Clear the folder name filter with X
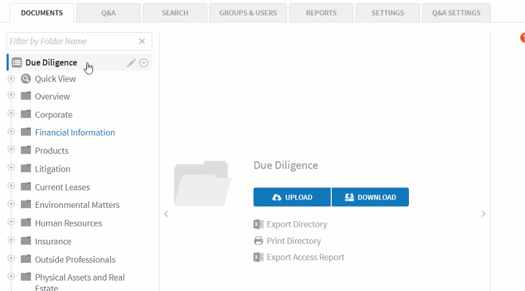Screen dimensions: 525x291 pyautogui.click(x=142, y=41)
